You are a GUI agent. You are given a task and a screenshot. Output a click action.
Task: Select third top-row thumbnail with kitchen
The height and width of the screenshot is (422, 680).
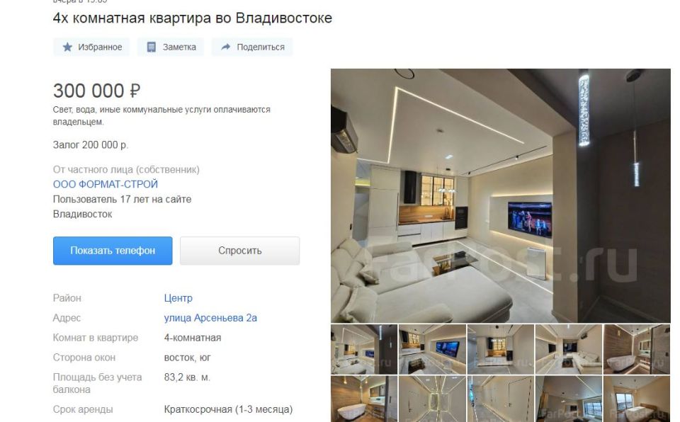[x=501, y=349]
